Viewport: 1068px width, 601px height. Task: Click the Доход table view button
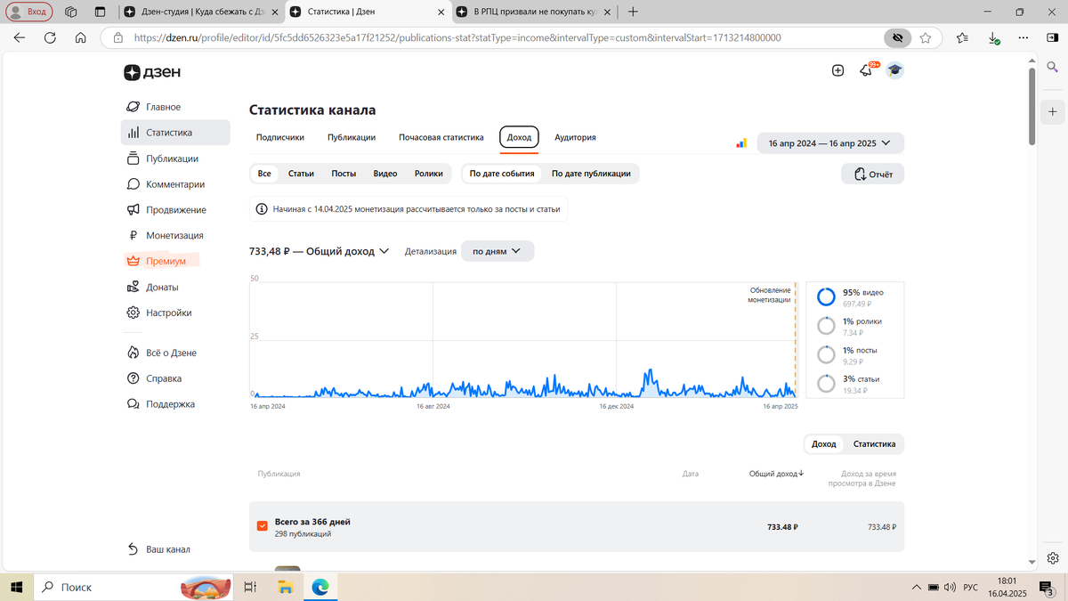824,443
